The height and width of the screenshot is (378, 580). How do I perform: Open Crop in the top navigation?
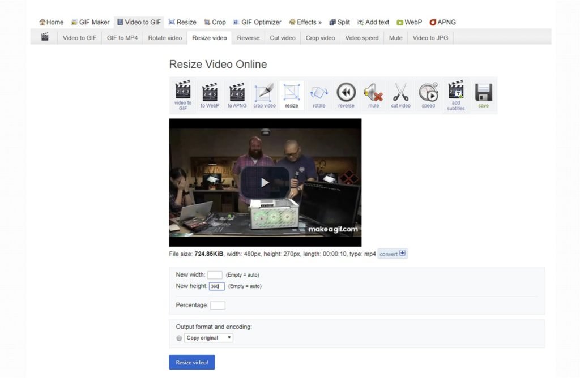[x=215, y=22]
